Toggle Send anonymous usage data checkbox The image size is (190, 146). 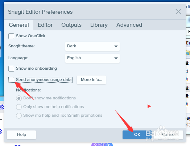11,80
